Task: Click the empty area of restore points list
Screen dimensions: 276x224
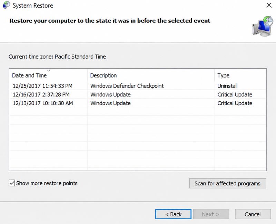Action: pyautogui.click(x=138, y=139)
